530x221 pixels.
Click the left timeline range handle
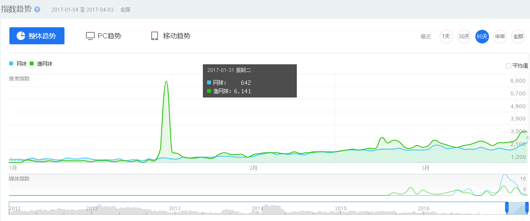point(507,207)
